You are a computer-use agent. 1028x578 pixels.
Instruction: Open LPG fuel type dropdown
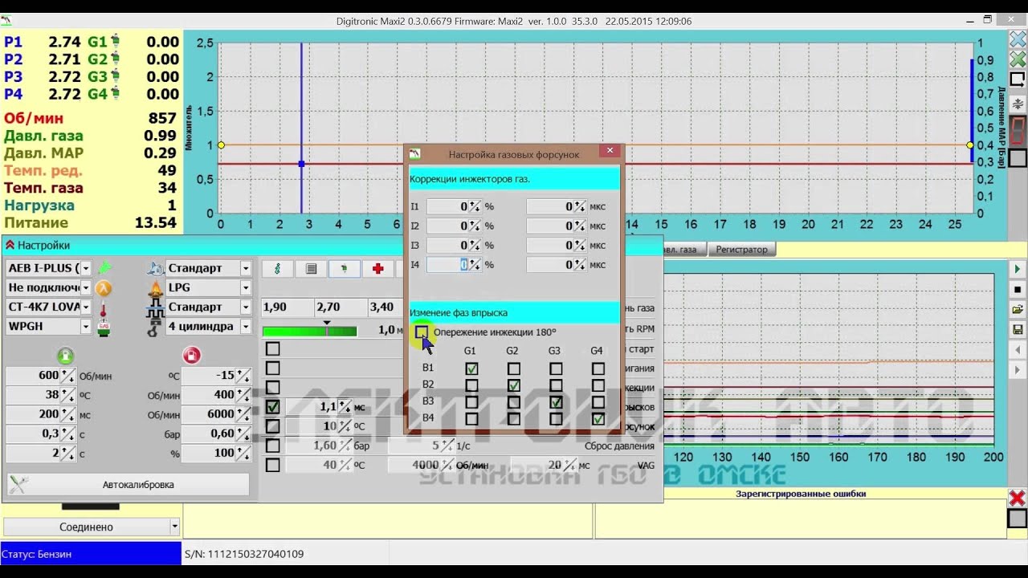click(246, 287)
